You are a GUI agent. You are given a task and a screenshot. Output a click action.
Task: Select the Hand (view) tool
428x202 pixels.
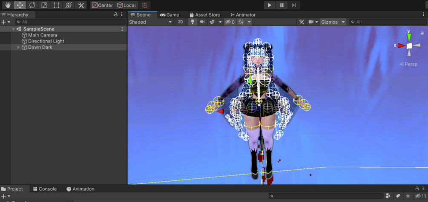click(x=8, y=5)
